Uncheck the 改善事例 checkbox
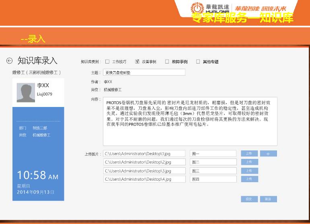The width and height of the screenshot is (310, 224). click(x=137, y=62)
